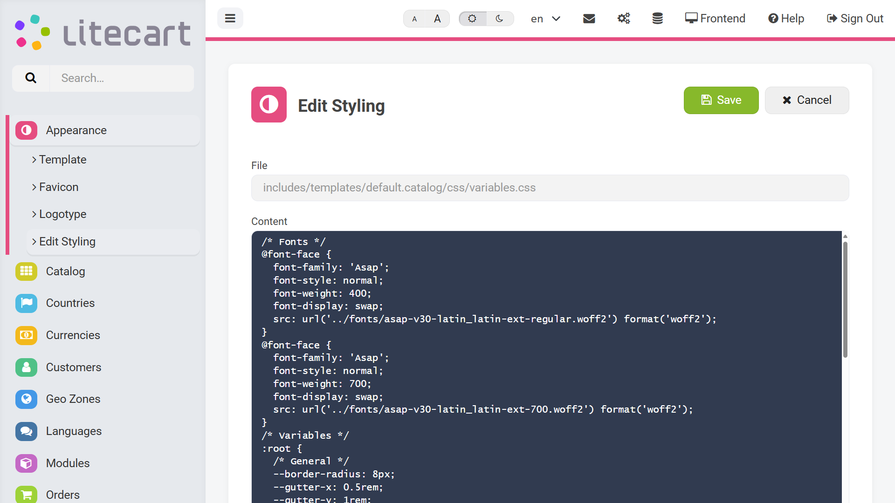Open the Edit Styling submenu item
The image size is (895, 503).
(113, 241)
